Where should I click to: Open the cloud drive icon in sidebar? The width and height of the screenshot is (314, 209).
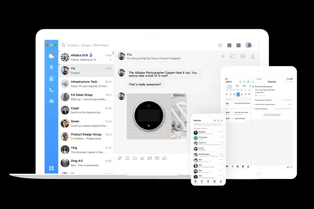51,101
